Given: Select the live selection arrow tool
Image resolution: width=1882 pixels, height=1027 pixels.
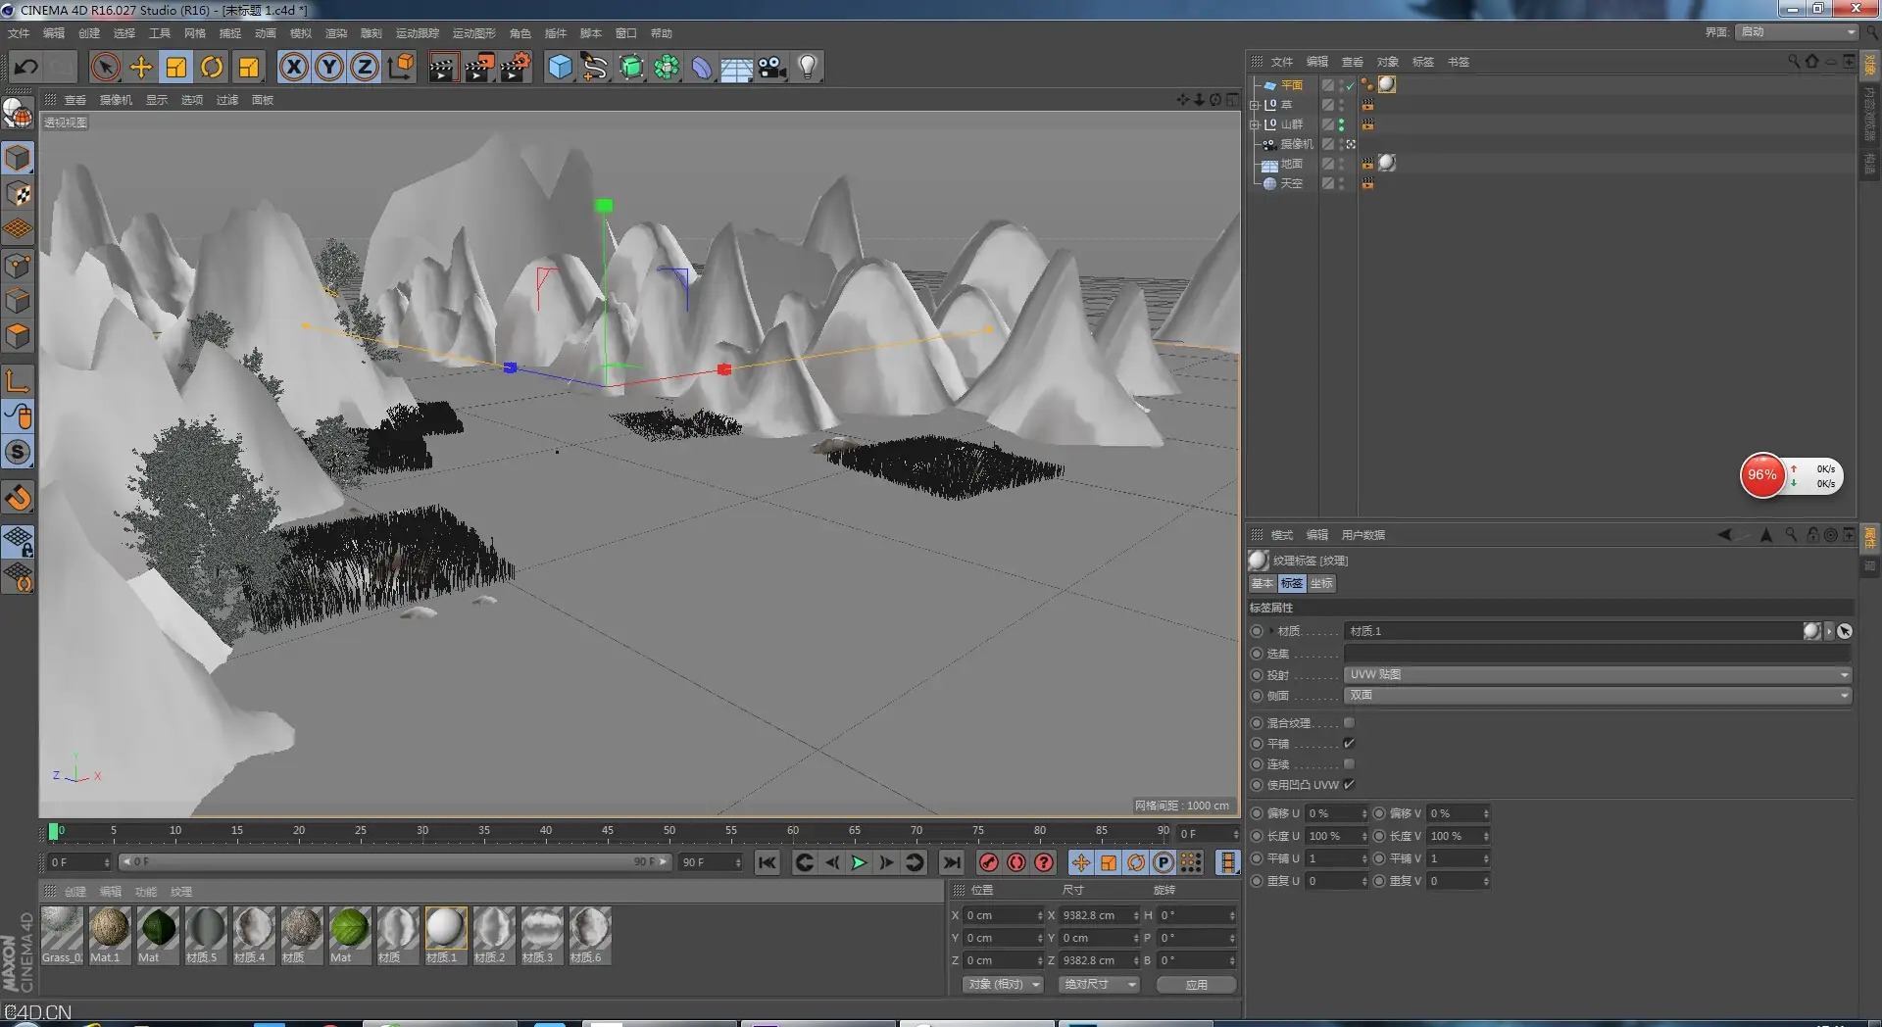Looking at the screenshot, I should [x=105, y=67].
